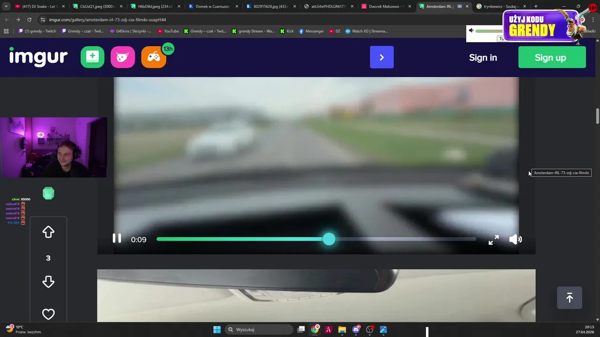Viewport: 600px width, 337px height.
Task: Open Messenger bookmark
Action: point(311,31)
